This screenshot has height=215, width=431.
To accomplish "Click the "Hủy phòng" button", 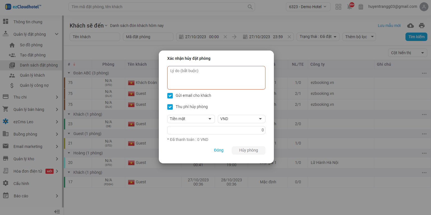I will pos(248,150).
